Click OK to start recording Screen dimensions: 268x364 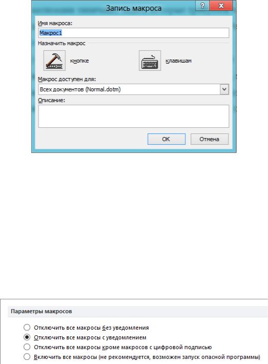click(166, 139)
